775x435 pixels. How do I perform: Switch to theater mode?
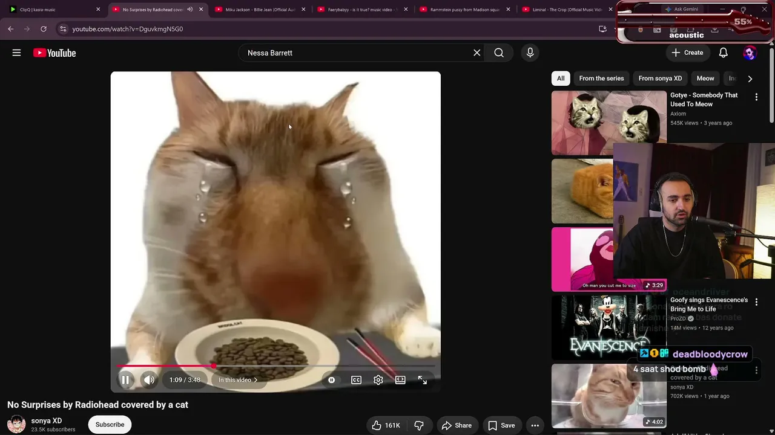[400, 380]
